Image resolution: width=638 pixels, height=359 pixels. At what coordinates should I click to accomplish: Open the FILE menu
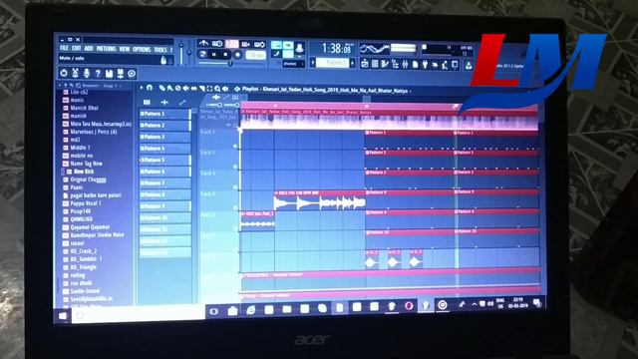pos(64,48)
